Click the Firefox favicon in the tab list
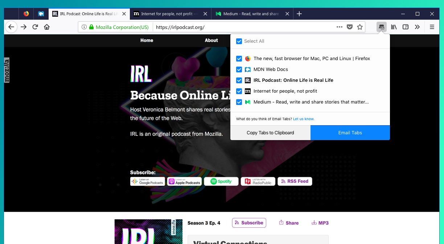 (248, 59)
